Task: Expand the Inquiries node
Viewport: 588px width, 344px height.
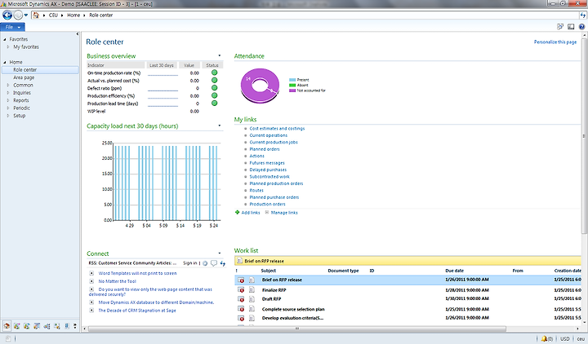Action: click(x=8, y=92)
